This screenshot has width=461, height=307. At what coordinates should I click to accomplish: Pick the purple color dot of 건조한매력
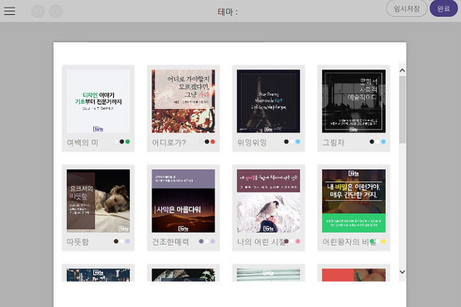201,241
